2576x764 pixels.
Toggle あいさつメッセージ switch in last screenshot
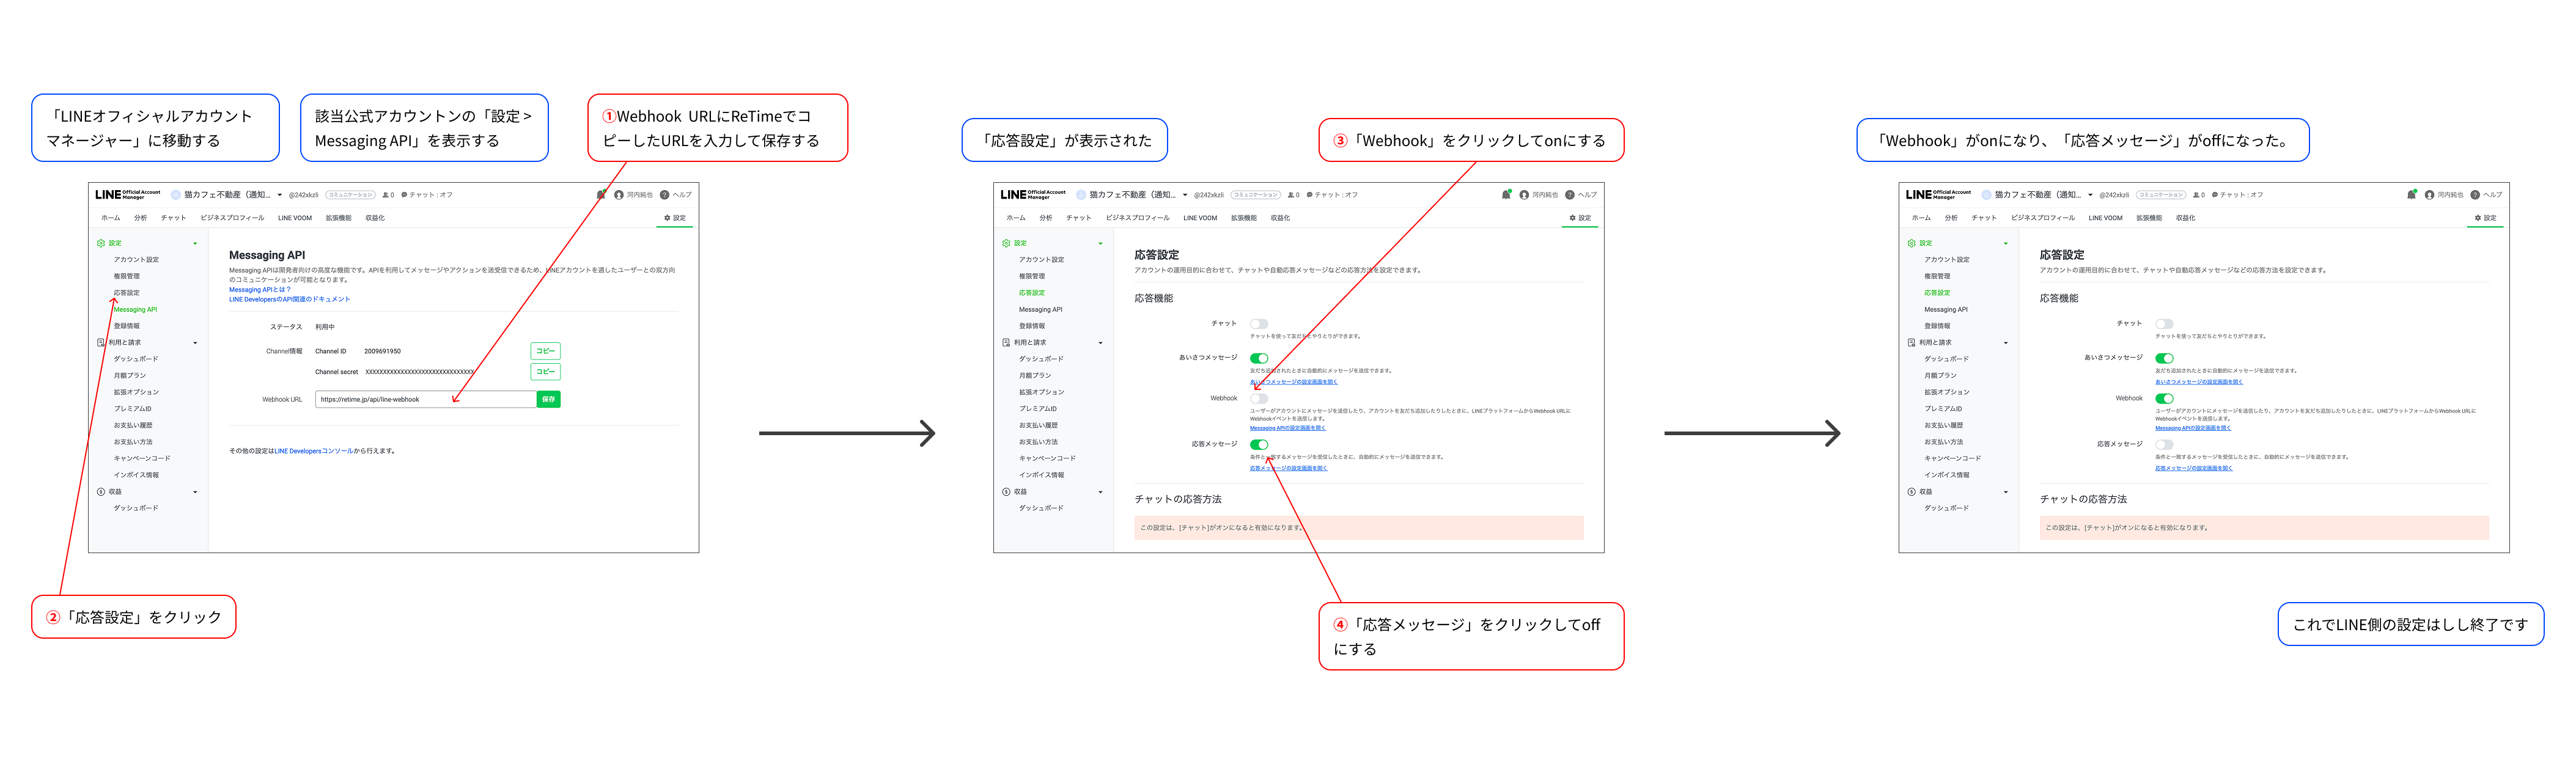(2164, 358)
